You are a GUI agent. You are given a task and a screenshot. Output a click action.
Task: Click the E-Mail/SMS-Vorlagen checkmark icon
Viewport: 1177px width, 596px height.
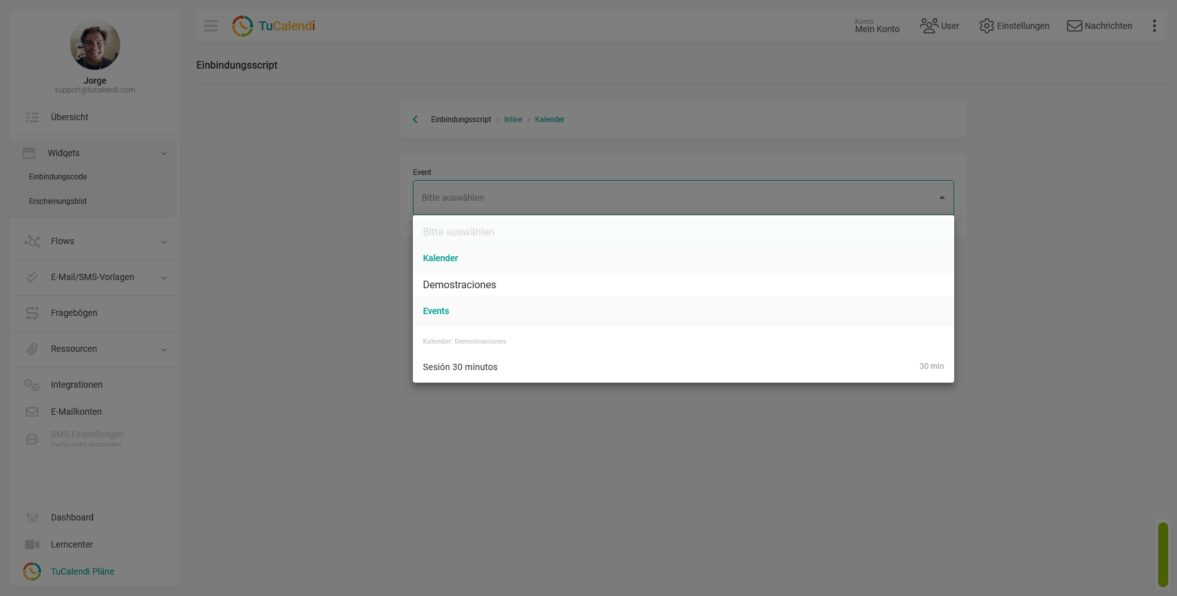pos(32,277)
